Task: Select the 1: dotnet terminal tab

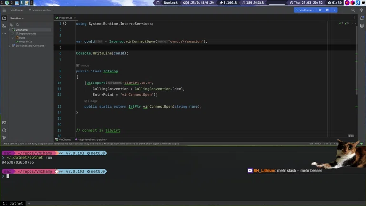Action: pyautogui.click(x=13, y=203)
